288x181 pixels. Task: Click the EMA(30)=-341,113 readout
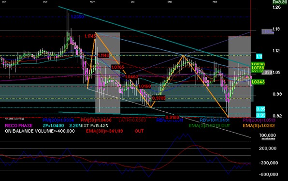click(x=104, y=131)
